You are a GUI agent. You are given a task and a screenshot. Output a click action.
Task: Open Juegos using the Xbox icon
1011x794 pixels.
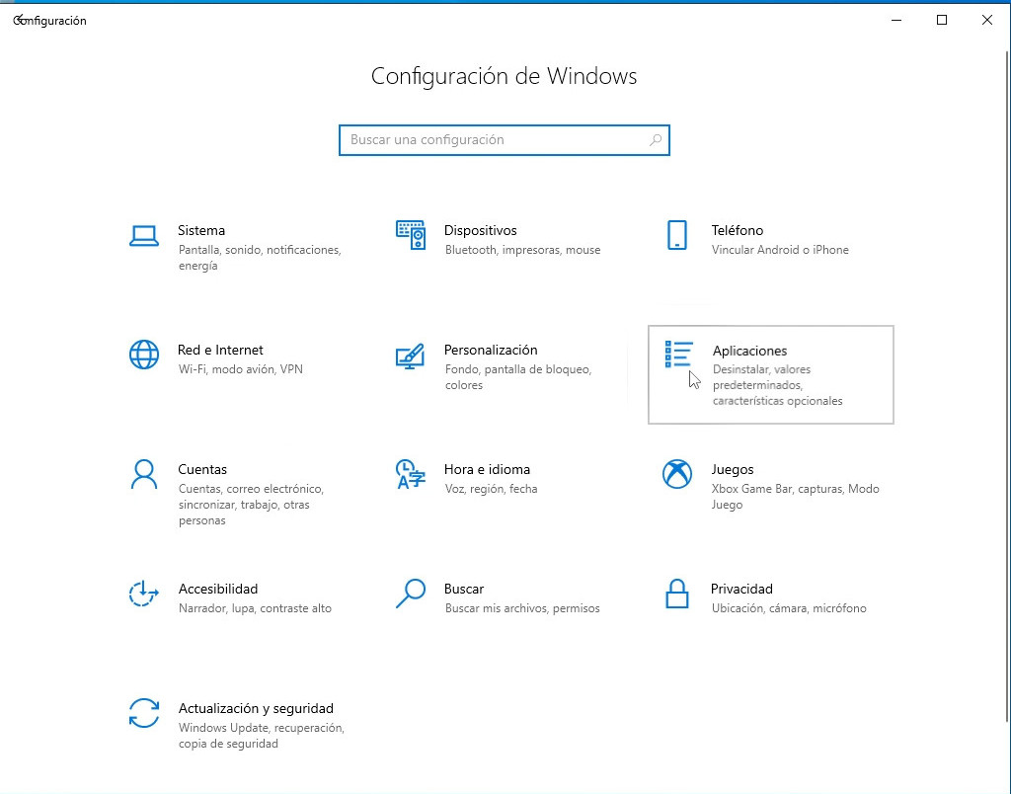(x=677, y=474)
